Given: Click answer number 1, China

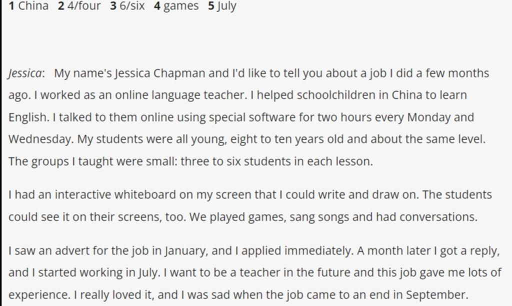Looking at the screenshot, I should (29, 6).
